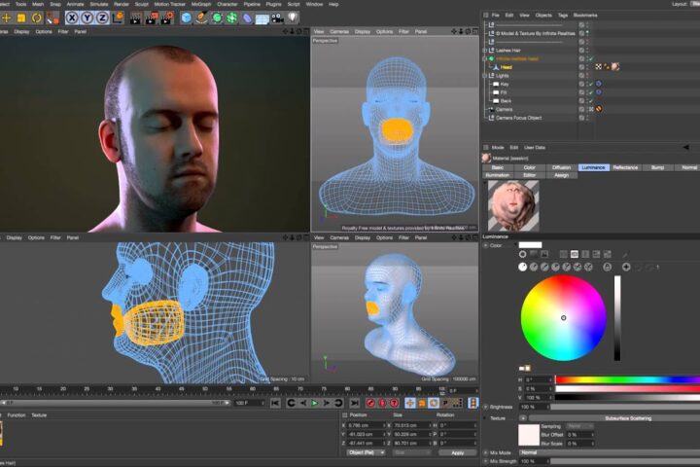700x467 pixels.
Task: Collapse the Lights group in Object Manager
Action: tap(485, 76)
